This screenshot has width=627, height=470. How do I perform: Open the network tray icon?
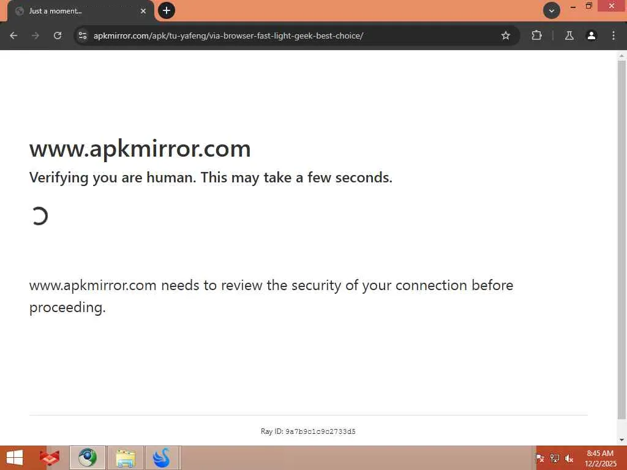click(555, 458)
